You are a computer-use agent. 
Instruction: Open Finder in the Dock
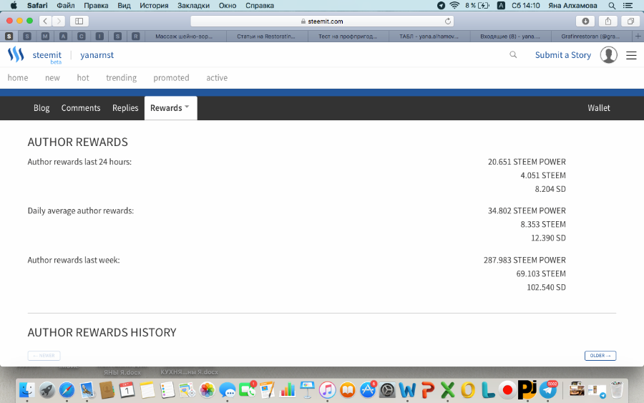27,389
